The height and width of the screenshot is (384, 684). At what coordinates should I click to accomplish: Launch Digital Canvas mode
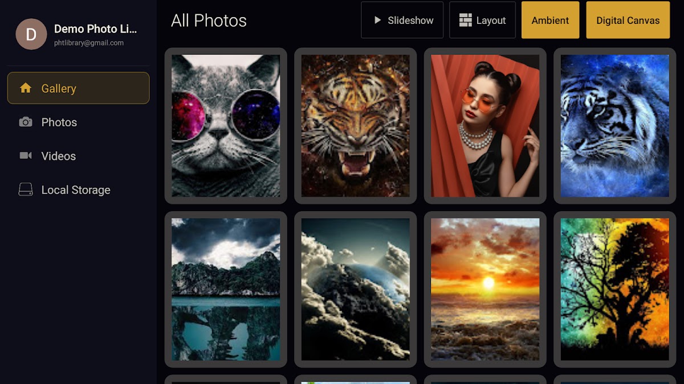pos(628,20)
